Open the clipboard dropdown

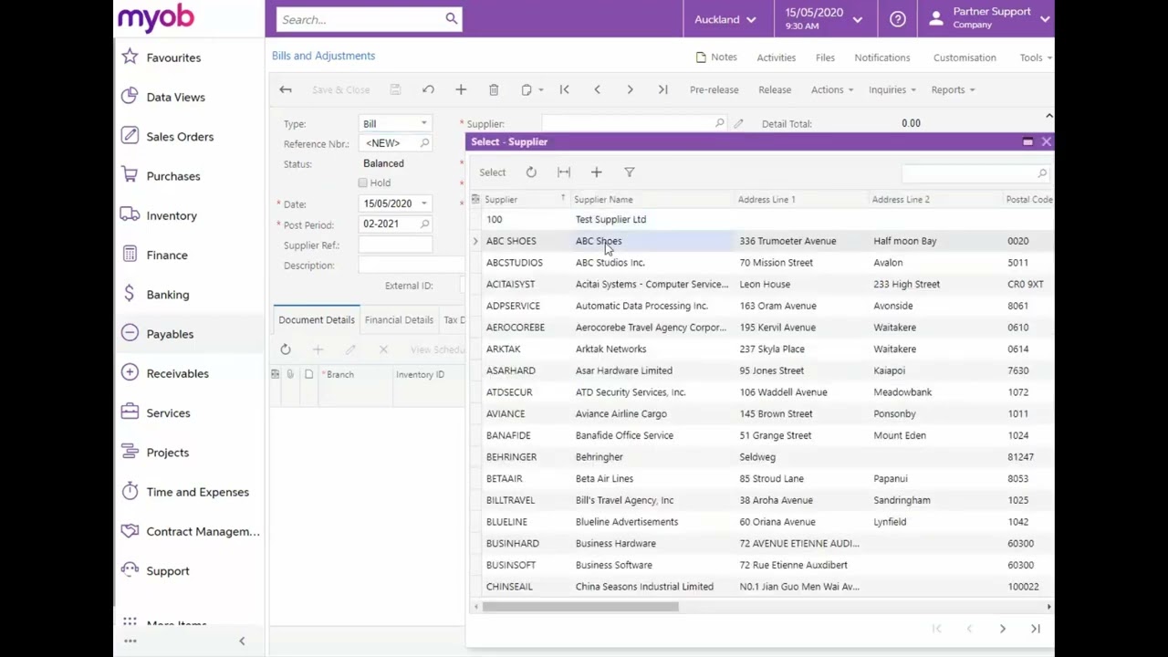click(x=531, y=89)
